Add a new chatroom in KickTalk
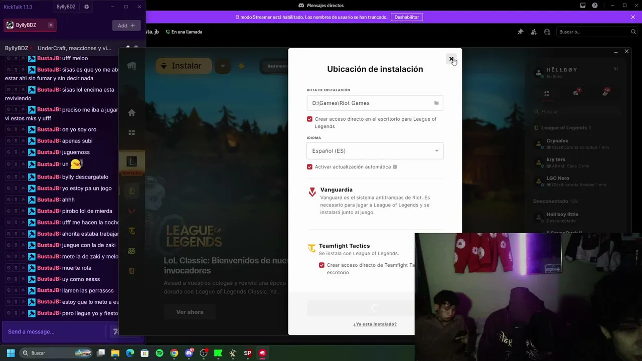This screenshot has height=361, width=642. pyautogui.click(x=126, y=26)
